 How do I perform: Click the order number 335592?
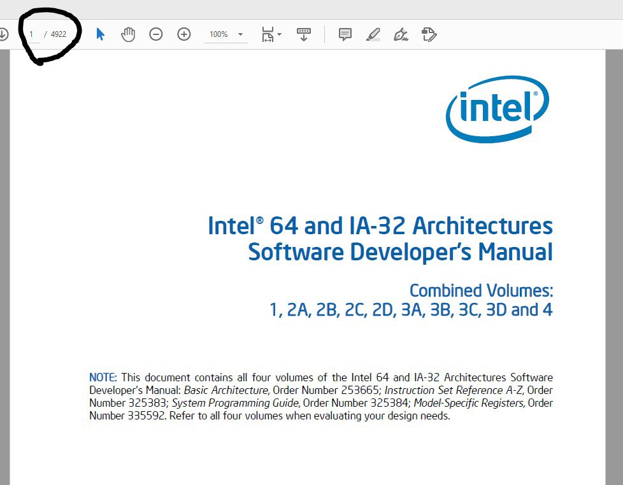147,416
